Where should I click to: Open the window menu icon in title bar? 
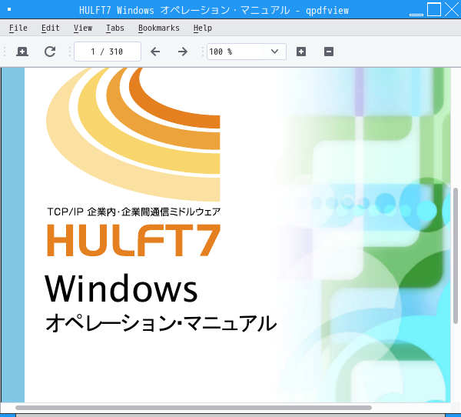[x=9, y=9]
